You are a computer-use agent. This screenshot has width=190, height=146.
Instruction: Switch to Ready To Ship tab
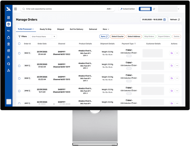(x=46, y=29)
